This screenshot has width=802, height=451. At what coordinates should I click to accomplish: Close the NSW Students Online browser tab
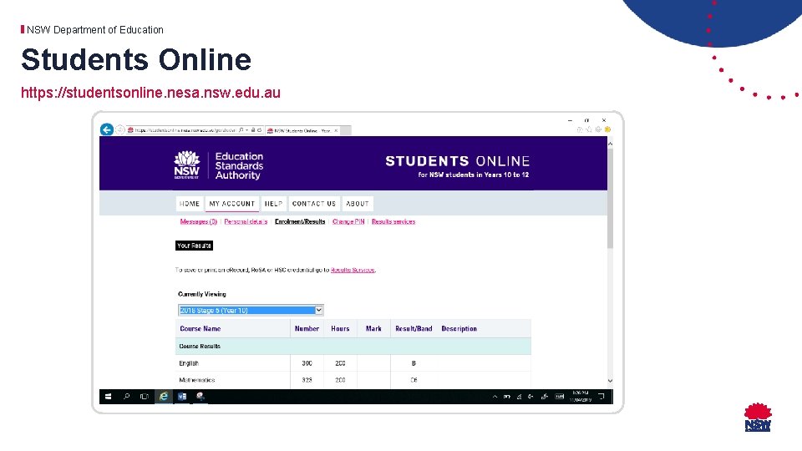click(x=336, y=130)
